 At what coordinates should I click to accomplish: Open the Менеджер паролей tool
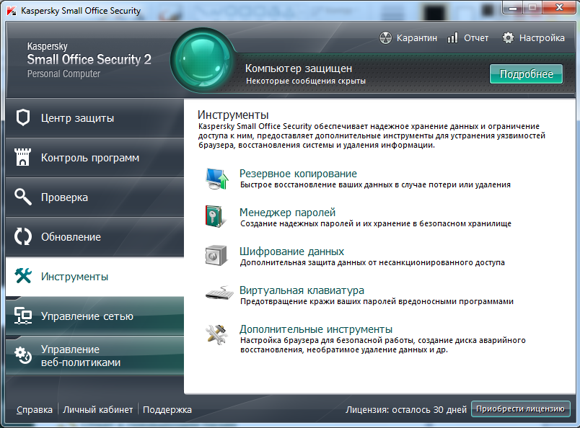287,212
